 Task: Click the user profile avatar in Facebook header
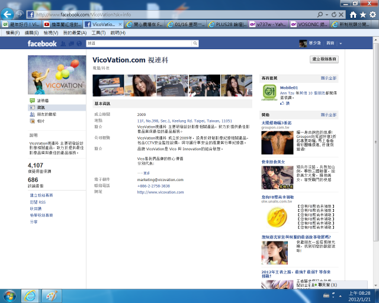303,43
